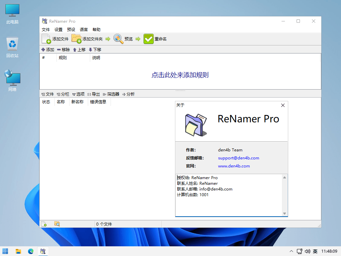Viewport: 341px width, 256px height.
Task: Click the ReNamer Pro title bar app icon
Action: pyautogui.click(x=44, y=21)
